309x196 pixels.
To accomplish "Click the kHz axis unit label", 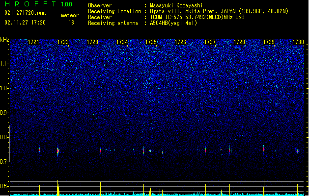I will [x=4, y=40].
